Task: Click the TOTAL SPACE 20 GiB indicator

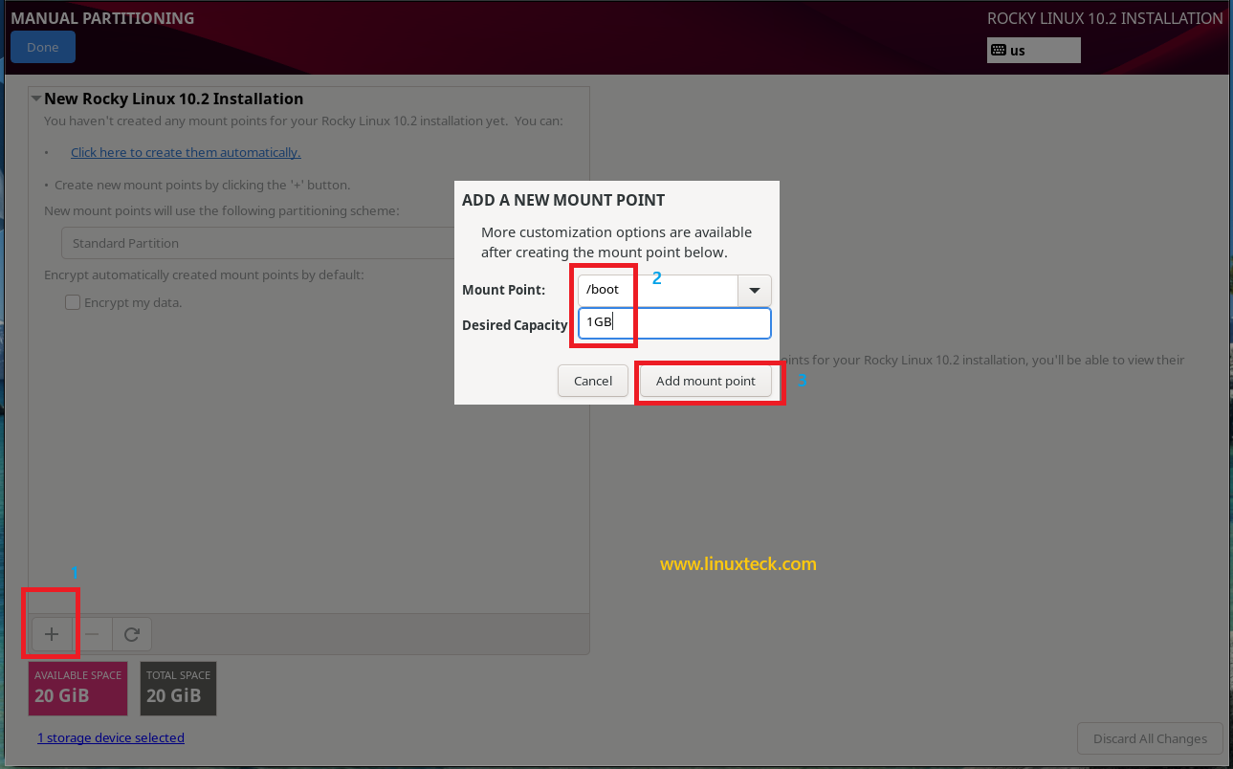Action: [178, 689]
